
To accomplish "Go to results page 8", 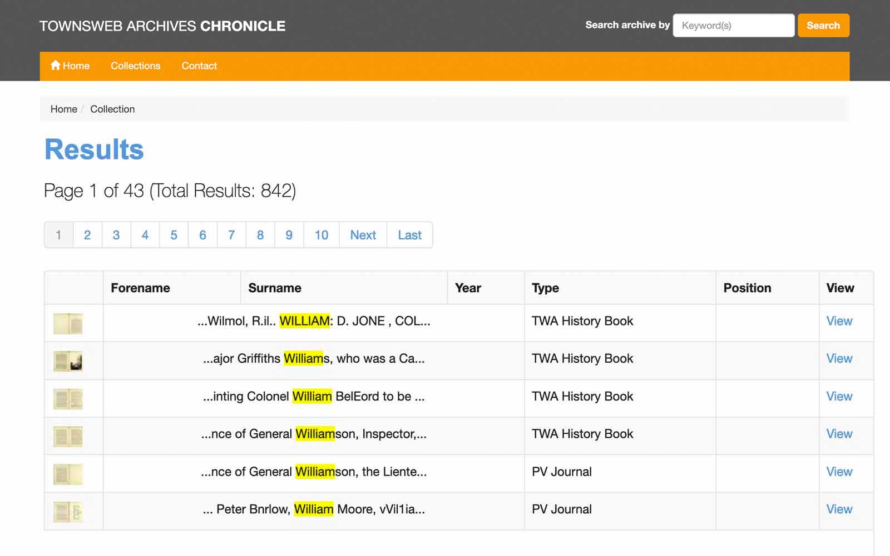I will point(260,235).
